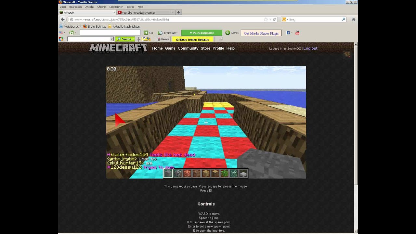416x234 pixels.
Task: Click the PC zu langsam? green button
Action: pos(202,33)
